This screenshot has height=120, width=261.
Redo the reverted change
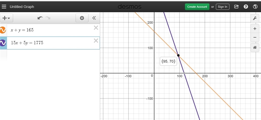[x=48, y=18]
